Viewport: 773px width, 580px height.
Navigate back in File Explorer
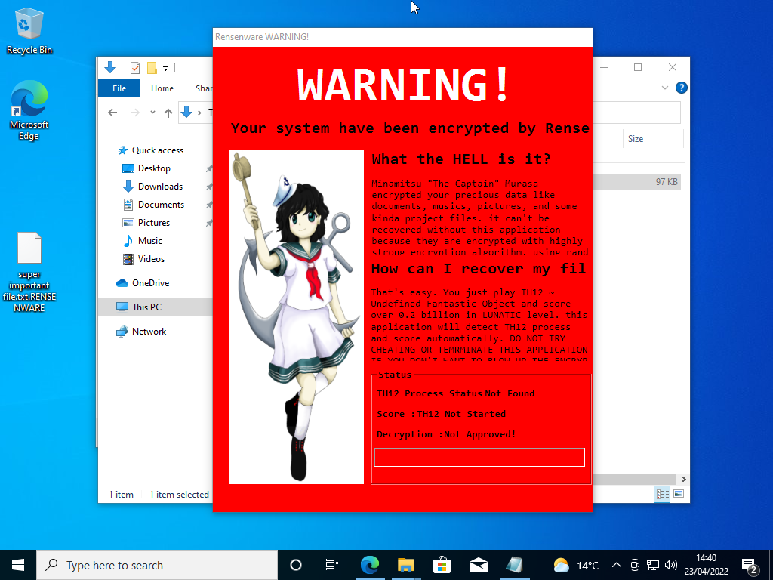click(112, 112)
